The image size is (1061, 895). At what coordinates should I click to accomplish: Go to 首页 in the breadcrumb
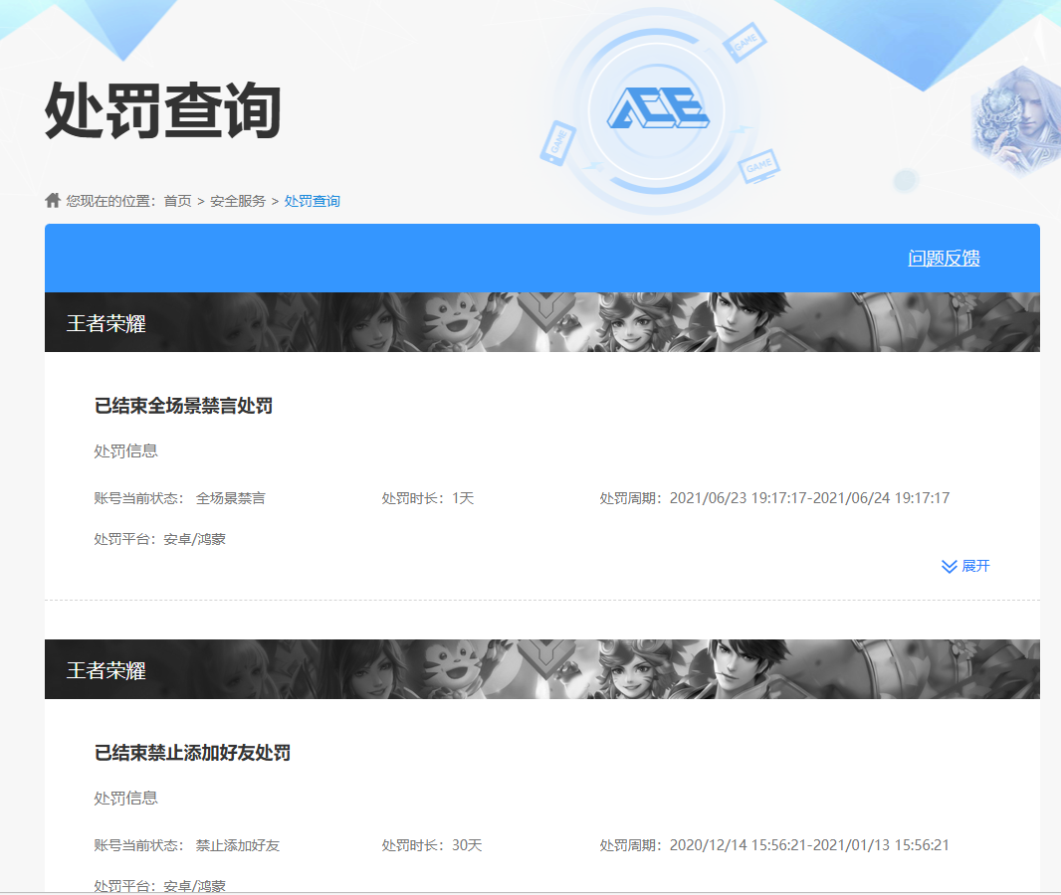pos(178,201)
